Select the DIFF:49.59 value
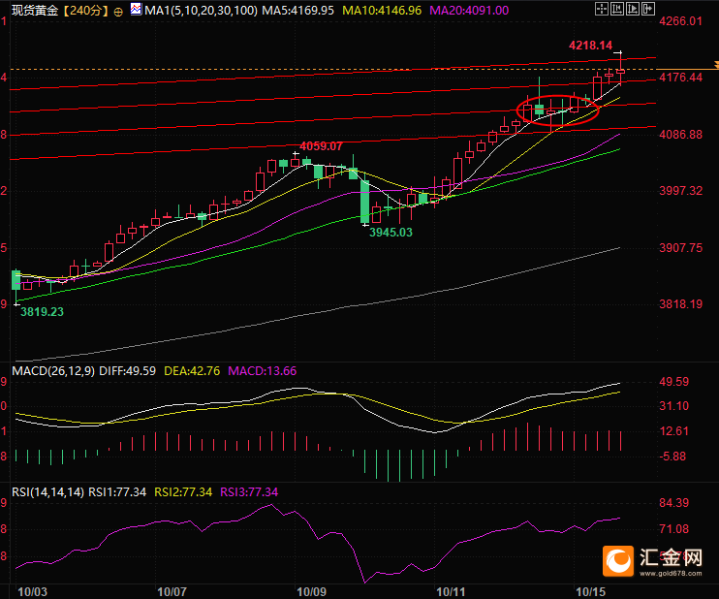 tap(128, 370)
